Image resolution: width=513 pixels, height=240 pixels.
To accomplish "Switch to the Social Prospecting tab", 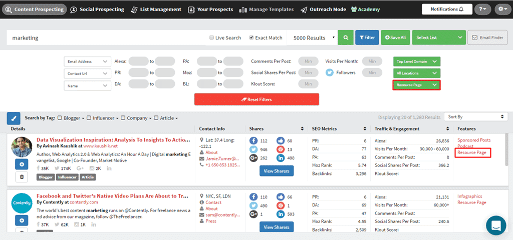I will point(98,9).
